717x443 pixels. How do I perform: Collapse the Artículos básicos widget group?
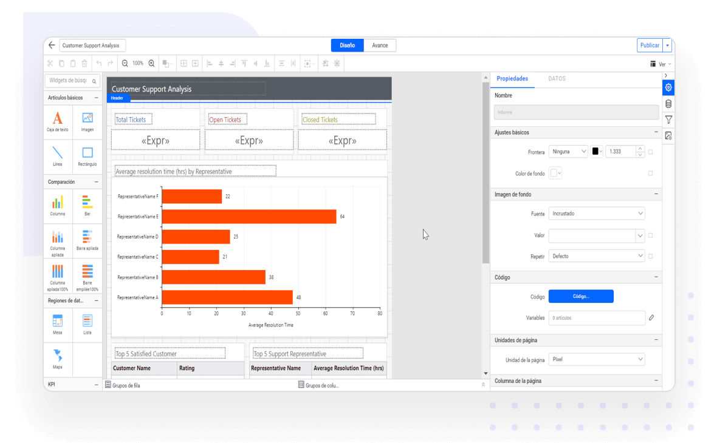pos(97,98)
